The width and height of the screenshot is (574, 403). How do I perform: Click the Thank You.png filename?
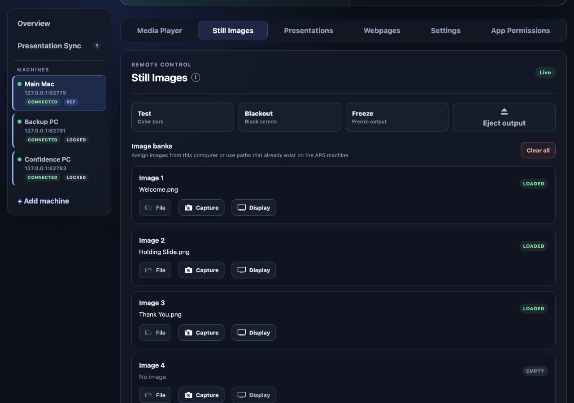click(x=160, y=314)
